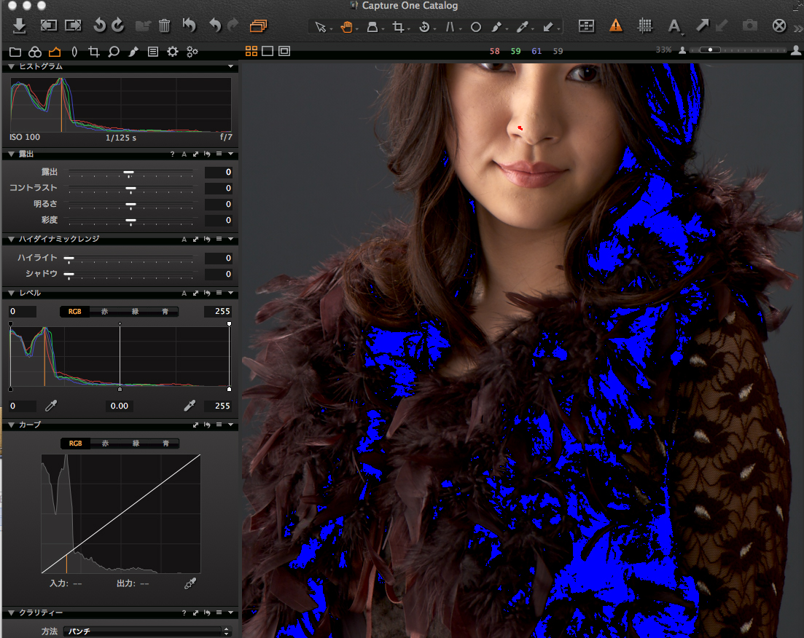Screen dimensions: 804x638
Task: Collapse the 露出 panel
Action: [x=11, y=154]
